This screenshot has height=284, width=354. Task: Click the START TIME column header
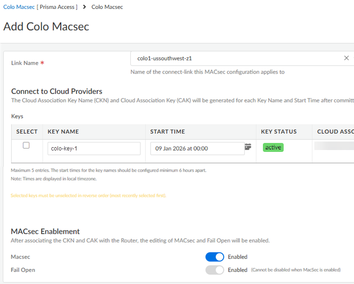coord(168,132)
